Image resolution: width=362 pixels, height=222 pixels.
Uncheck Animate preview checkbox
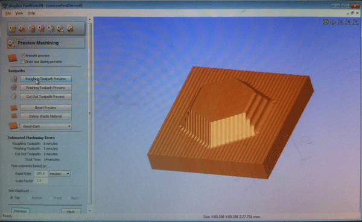pyautogui.click(x=23, y=55)
